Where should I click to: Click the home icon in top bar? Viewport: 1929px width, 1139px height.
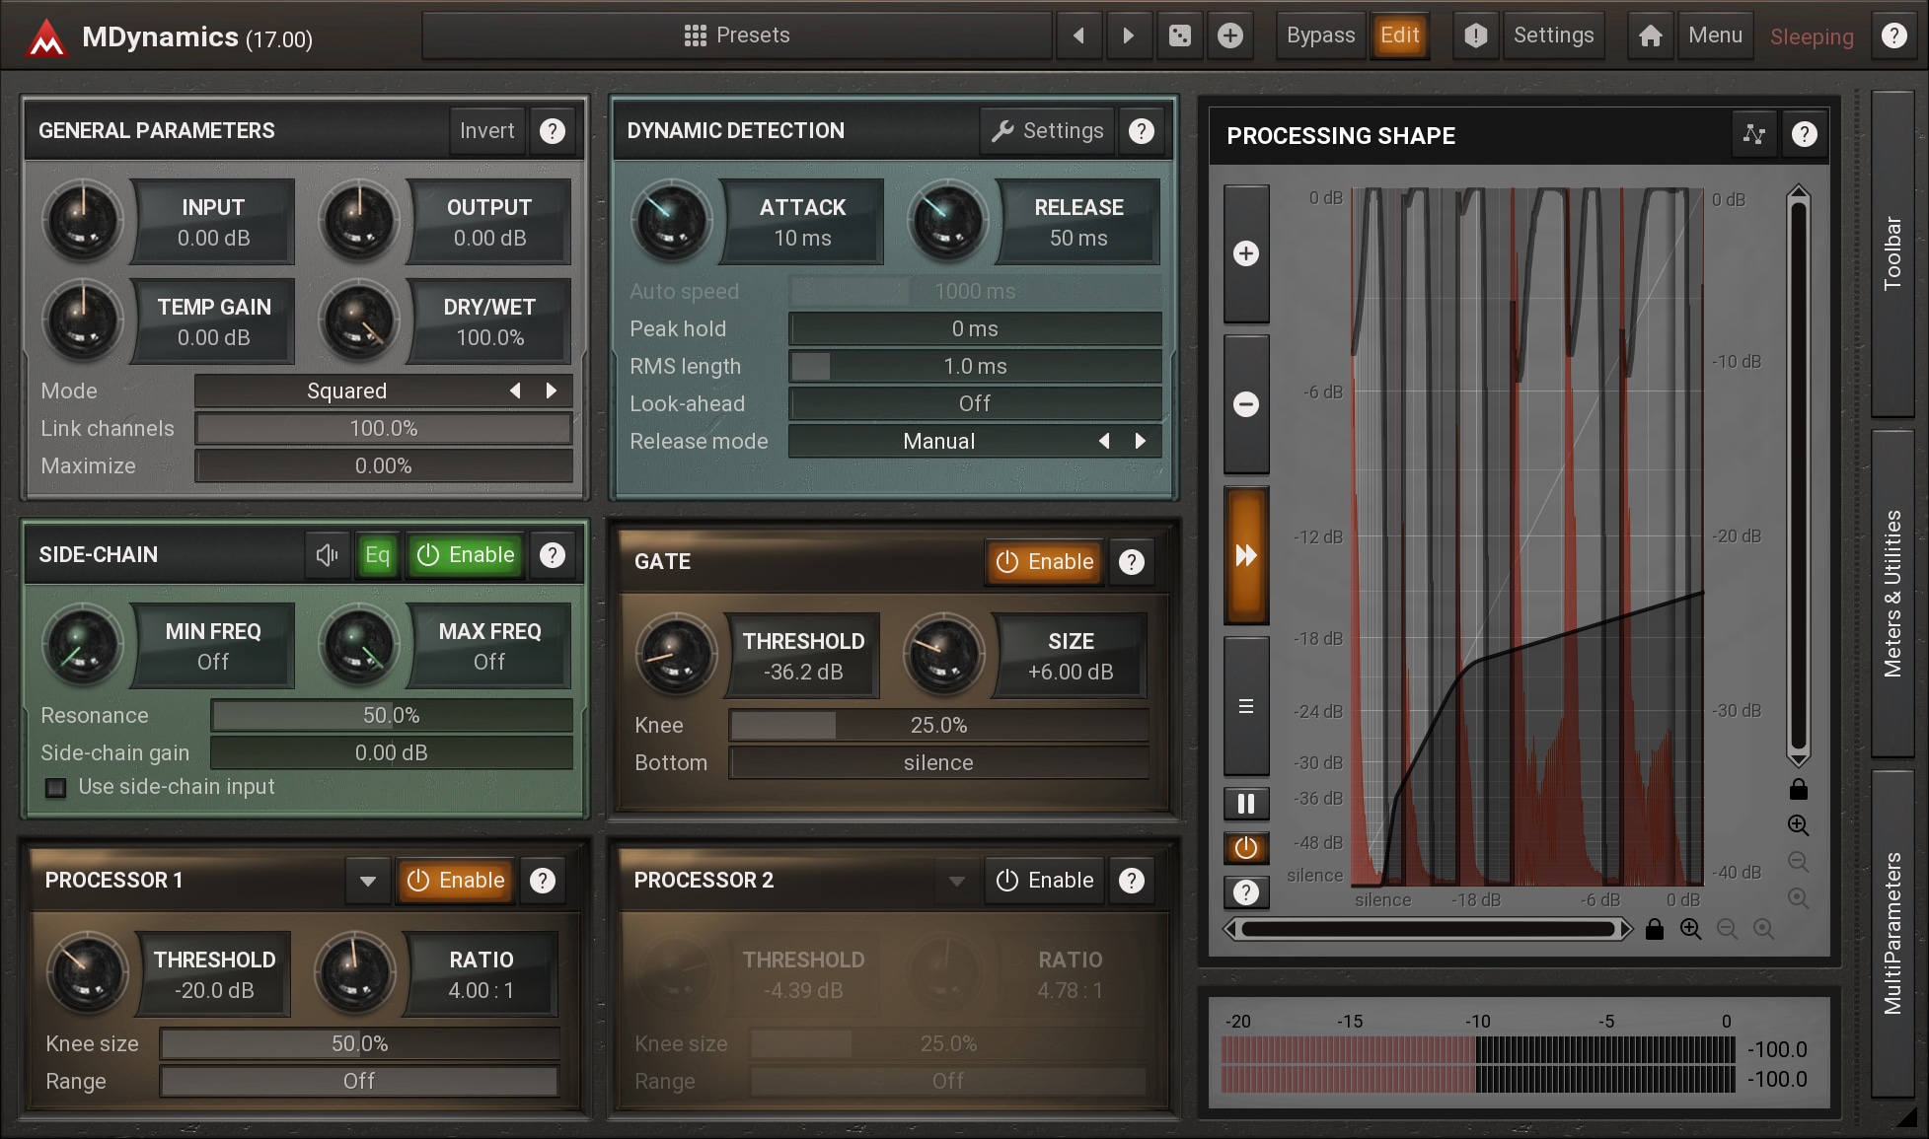click(x=1650, y=36)
